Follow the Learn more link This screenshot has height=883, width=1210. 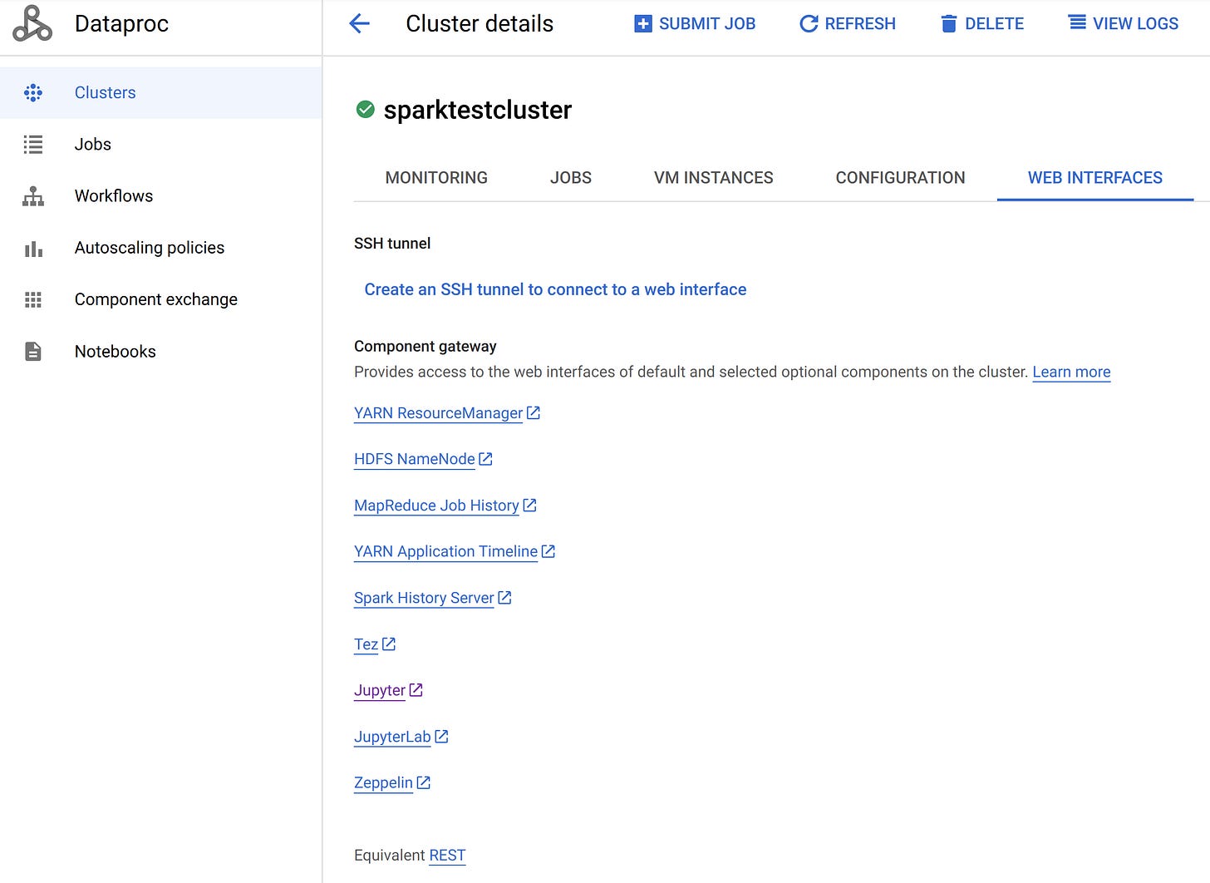tap(1071, 372)
